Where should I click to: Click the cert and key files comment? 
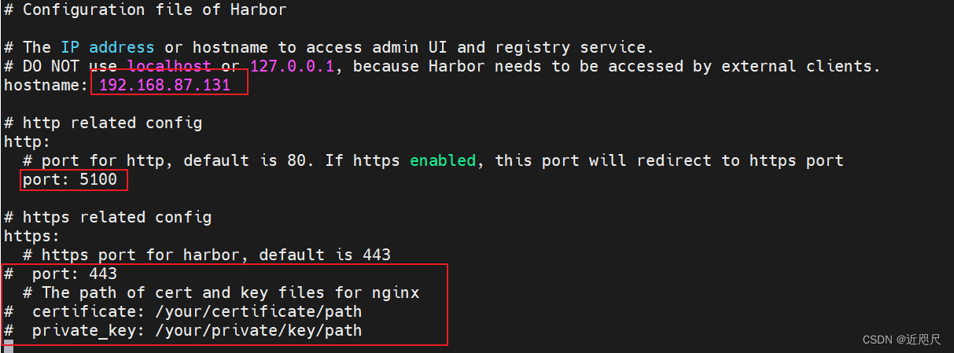click(221, 292)
